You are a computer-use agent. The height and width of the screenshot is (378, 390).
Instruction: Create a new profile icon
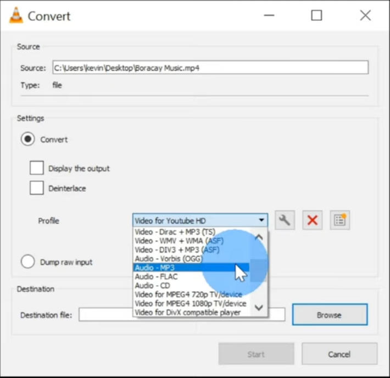point(340,220)
